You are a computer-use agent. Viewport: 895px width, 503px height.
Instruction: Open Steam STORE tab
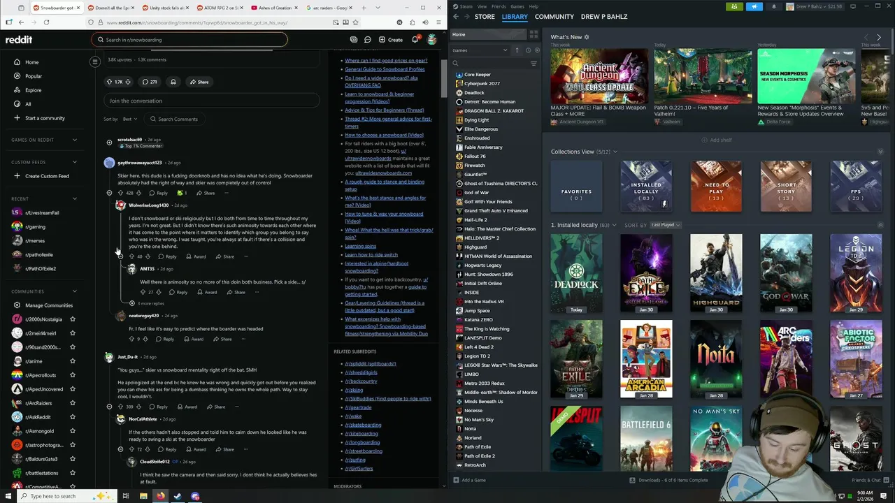(485, 16)
